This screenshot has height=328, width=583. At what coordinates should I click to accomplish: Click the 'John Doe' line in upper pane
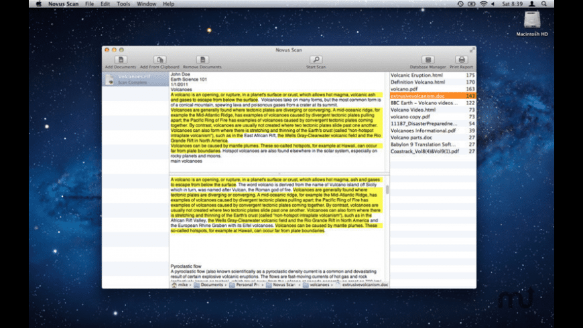(180, 74)
